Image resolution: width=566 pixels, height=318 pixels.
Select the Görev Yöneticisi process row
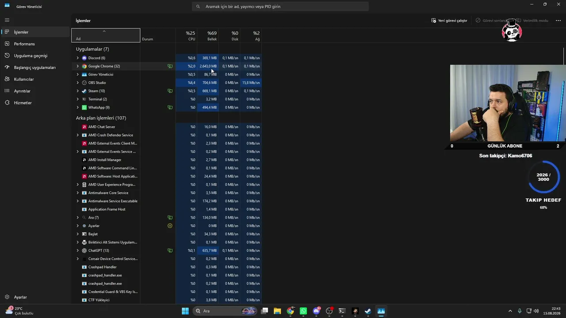tap(167, 74)
